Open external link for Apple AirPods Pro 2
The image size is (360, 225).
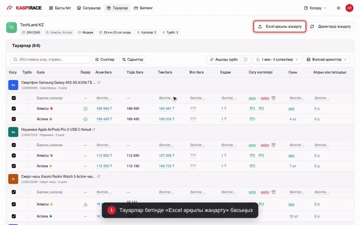tap(94, 130)
